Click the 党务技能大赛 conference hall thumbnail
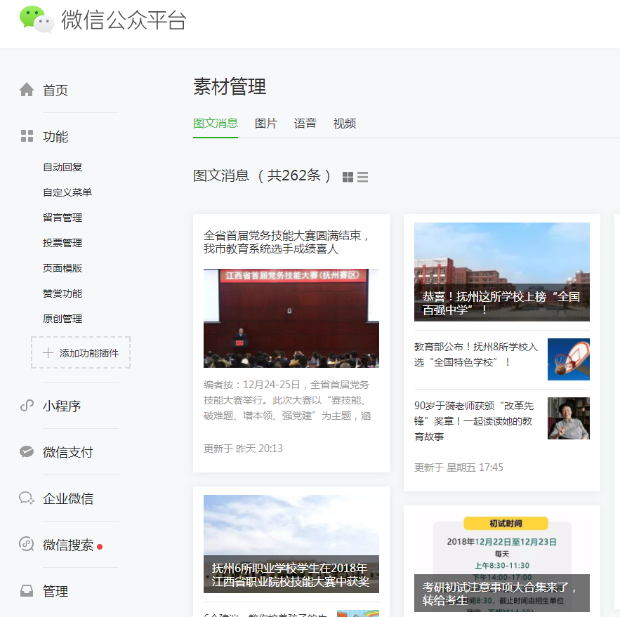Image resolution: width=620 pixels, height=617 pixels. click(x=291, y=318)
